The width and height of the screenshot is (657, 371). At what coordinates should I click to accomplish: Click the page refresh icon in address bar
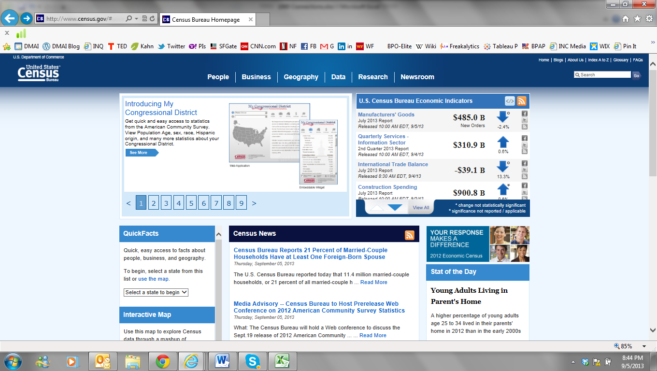coord(152,19)
